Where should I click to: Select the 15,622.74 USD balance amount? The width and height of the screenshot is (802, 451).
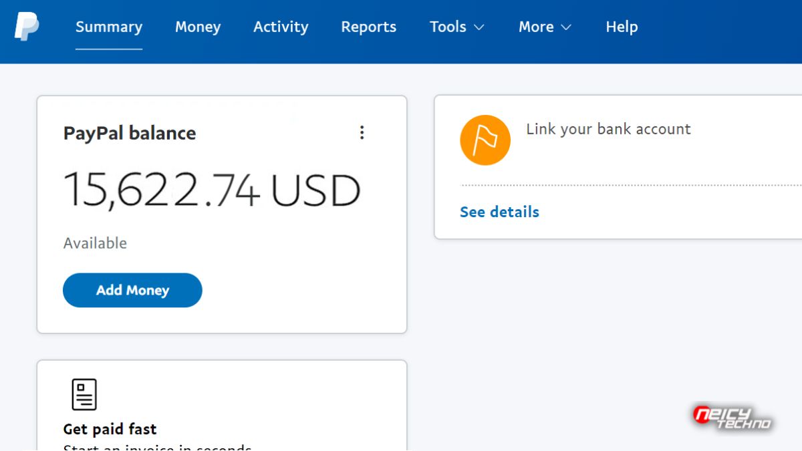[212, 190]
